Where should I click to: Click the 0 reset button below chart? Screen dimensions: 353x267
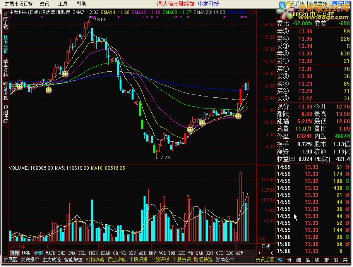tap(272, 253)
